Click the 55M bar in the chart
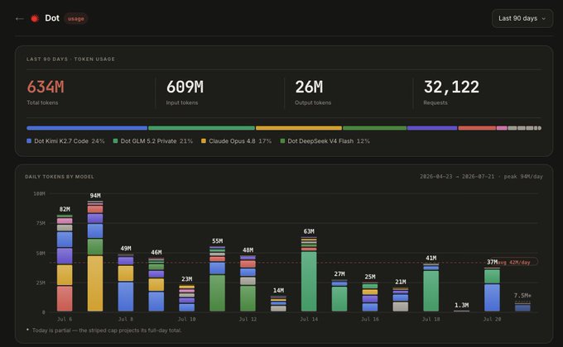 click(x=217, y=278)
